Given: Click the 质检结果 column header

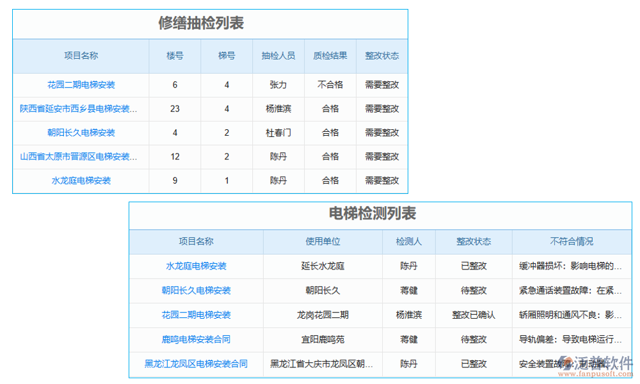Looking at the screenshot, I should (330, 56).
